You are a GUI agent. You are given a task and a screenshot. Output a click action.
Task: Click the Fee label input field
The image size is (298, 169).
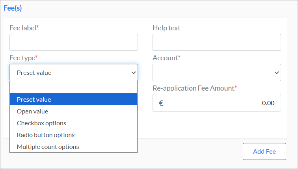coord(74,42)
